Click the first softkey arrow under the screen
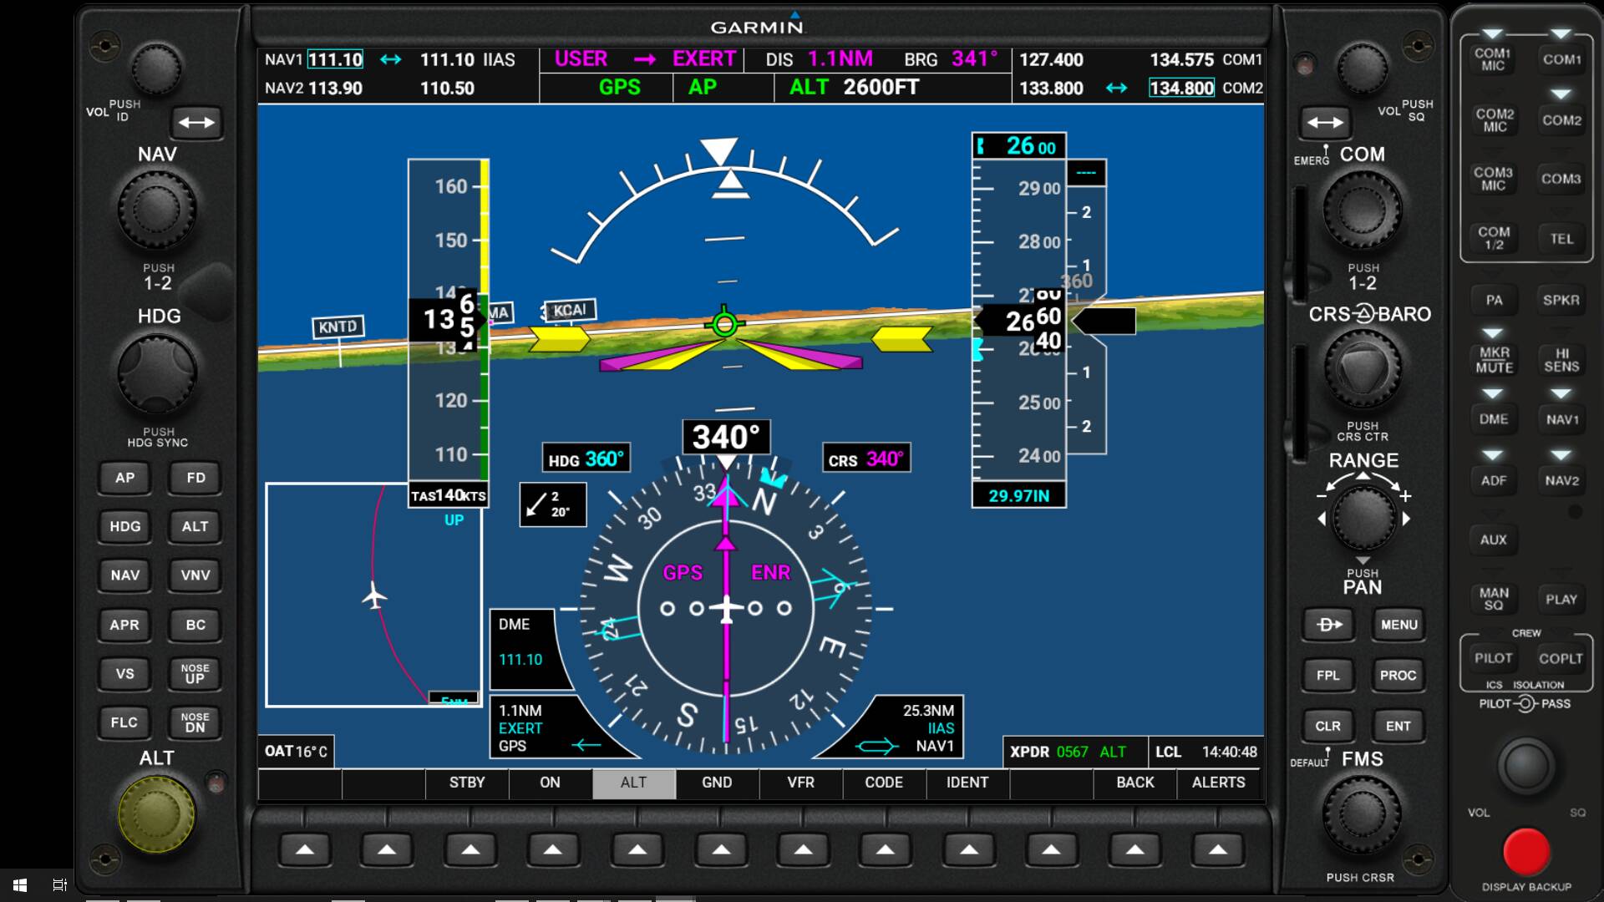Image resolution: width=1604 pixels, height=902 pixels. pyautogui.click(x=305, y=850)
